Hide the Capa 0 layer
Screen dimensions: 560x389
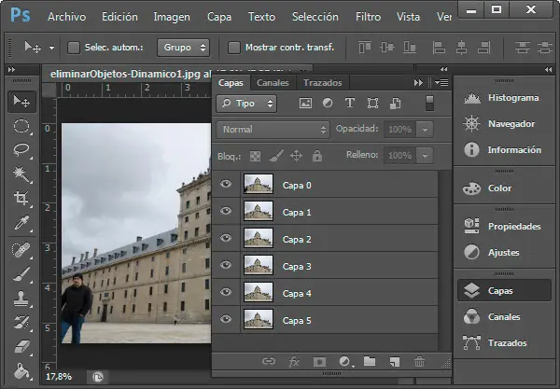click(226, 185)
